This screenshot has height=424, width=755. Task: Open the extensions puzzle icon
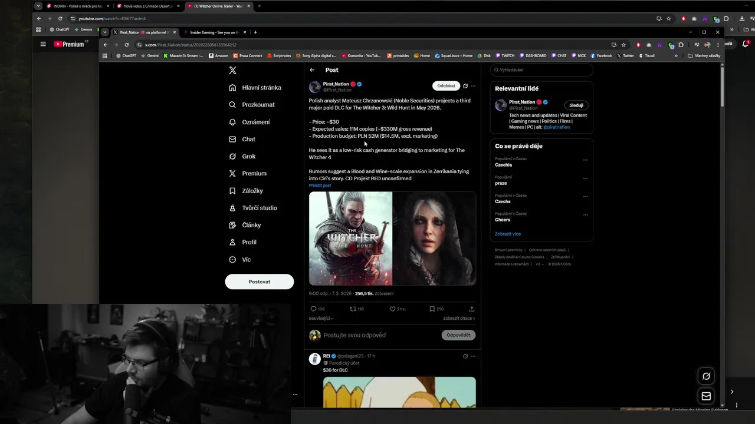point(681,45)
